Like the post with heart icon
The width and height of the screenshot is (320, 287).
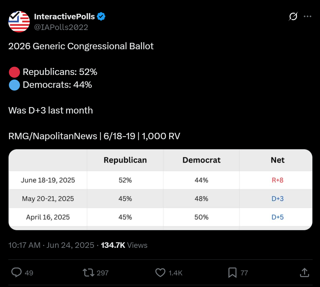pos(160,273)
